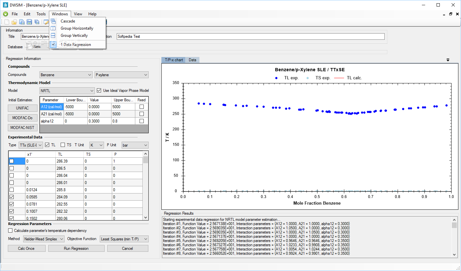Switch to the Data tab
The width and height of the screenshot is (461, 271).
[192, 60]
